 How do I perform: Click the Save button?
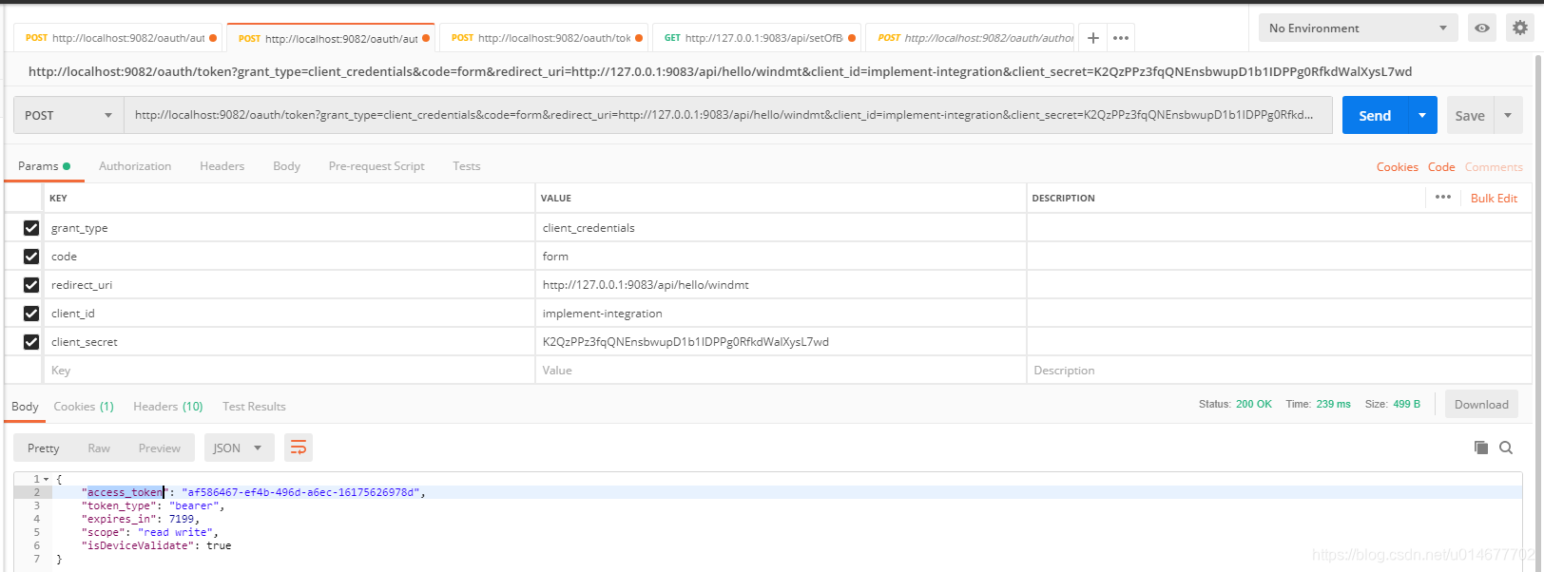[x=1470, y=115]
